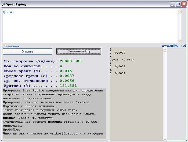Click the typing field scroll down arrow
This screenshot has width=188, height=142.
tap(179, 41)
